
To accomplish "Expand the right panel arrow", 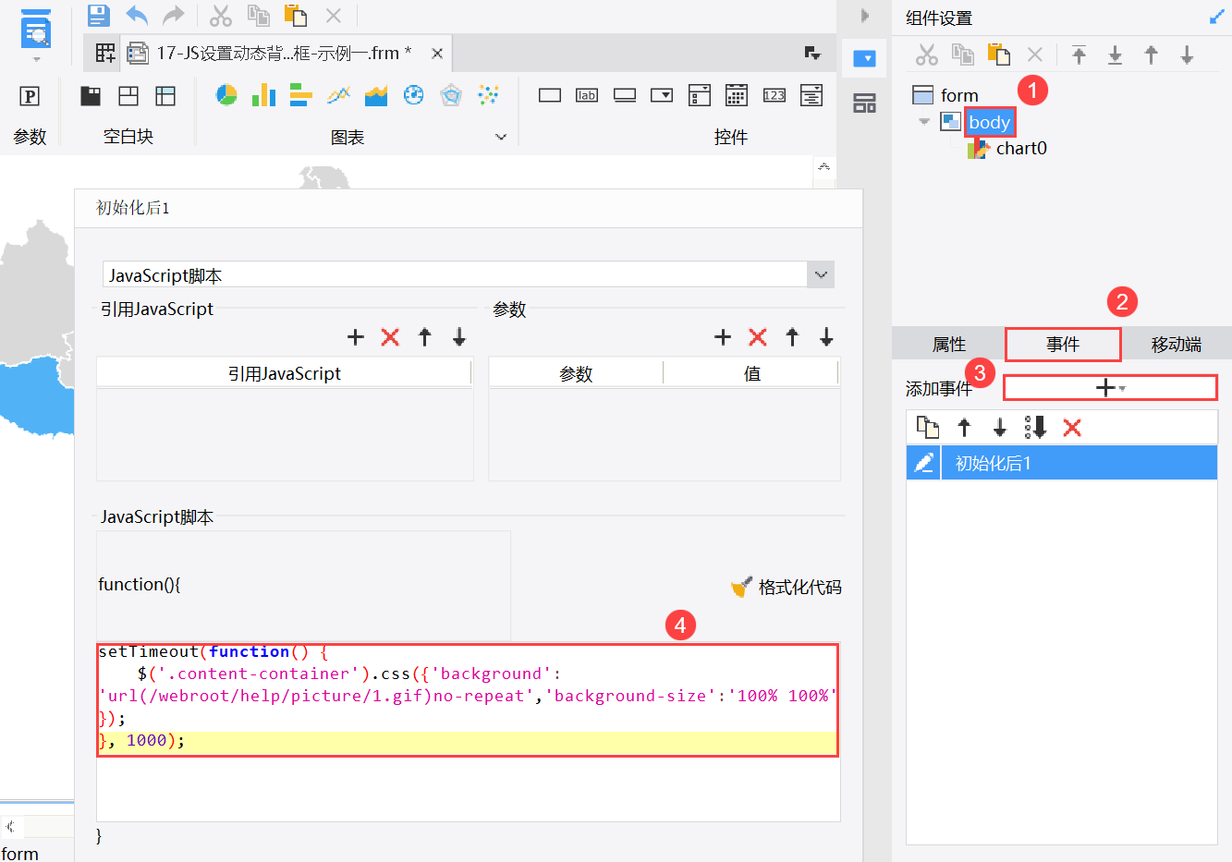I will pos(864,16).
